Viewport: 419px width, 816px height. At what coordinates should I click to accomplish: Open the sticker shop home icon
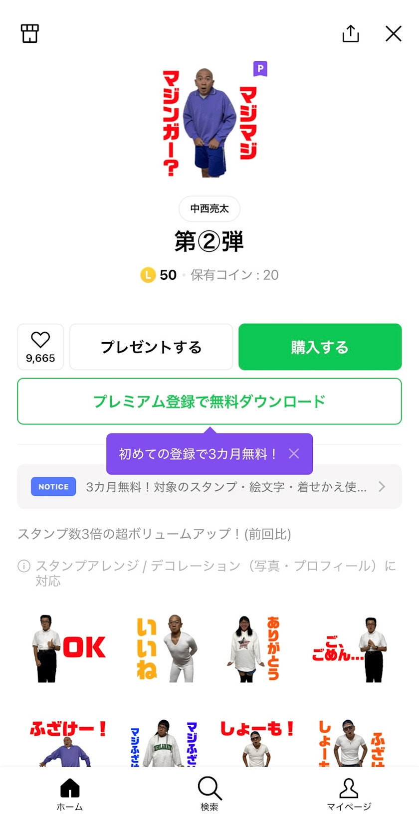pyautogui.click(x=30, y=33)
